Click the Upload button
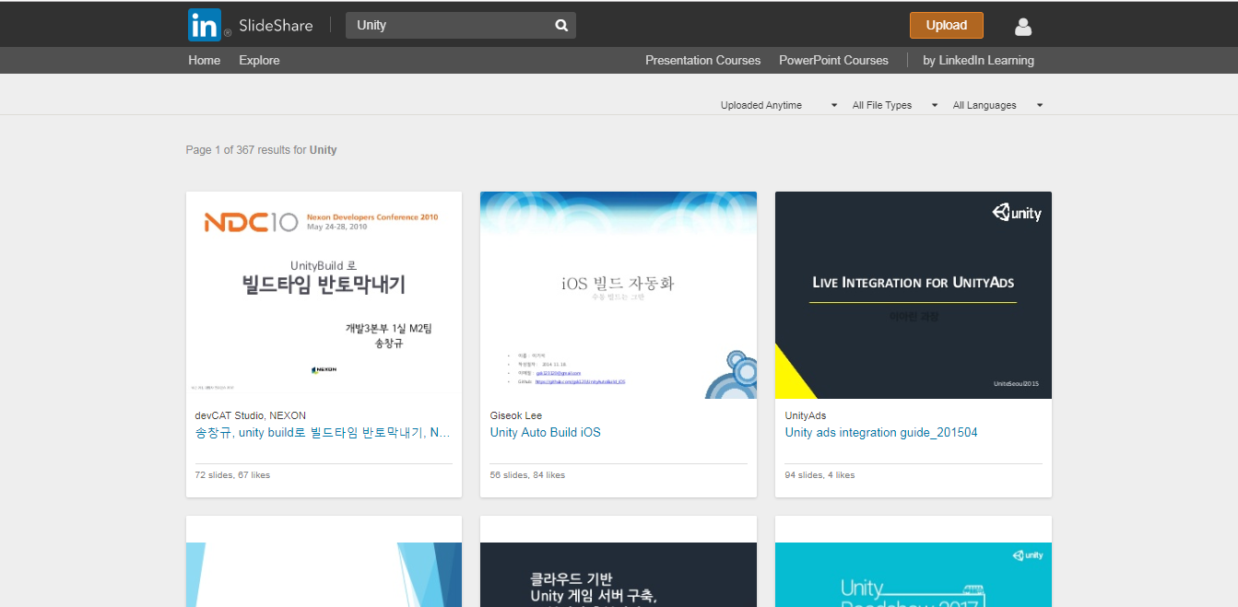The height and width of the screenshot is (607, 1238). click(x=947, y=25)
